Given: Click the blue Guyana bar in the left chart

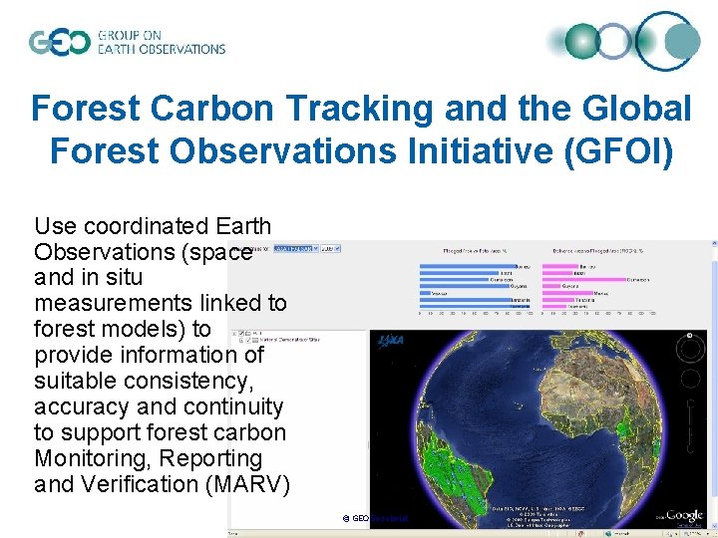Looking at the screenshot, I should pos(465,286).
